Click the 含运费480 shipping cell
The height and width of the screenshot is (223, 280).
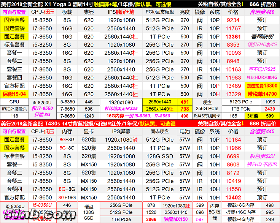(x=262, y=12)
